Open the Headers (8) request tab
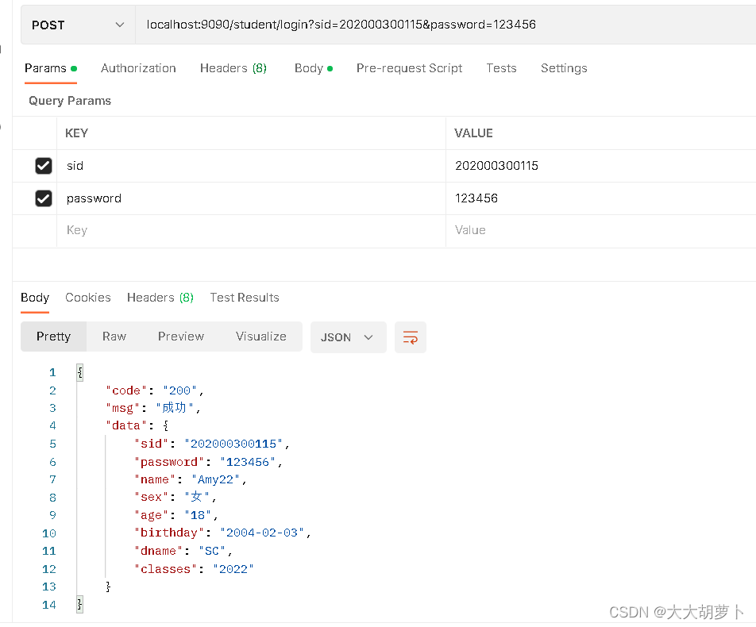Image resolution: width=756 pixels, height=627 pixels. (x=233, y=68)
